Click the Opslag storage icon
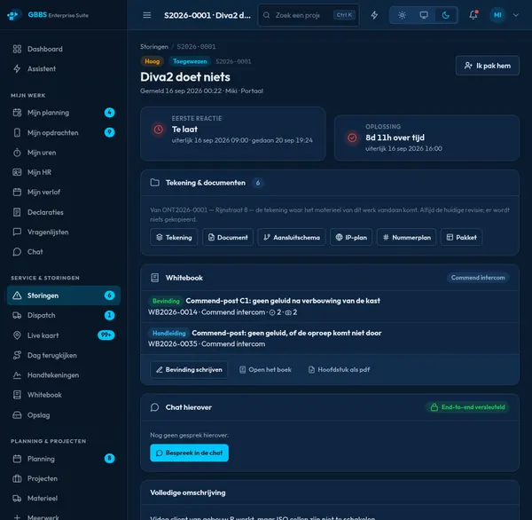 (17, 415)
